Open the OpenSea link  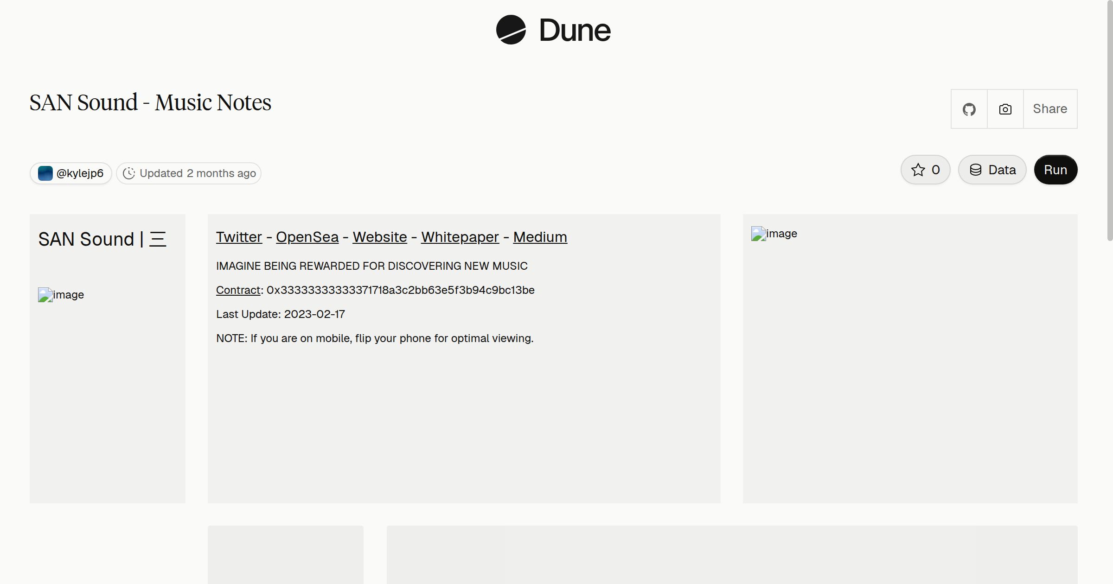[307, 237]
